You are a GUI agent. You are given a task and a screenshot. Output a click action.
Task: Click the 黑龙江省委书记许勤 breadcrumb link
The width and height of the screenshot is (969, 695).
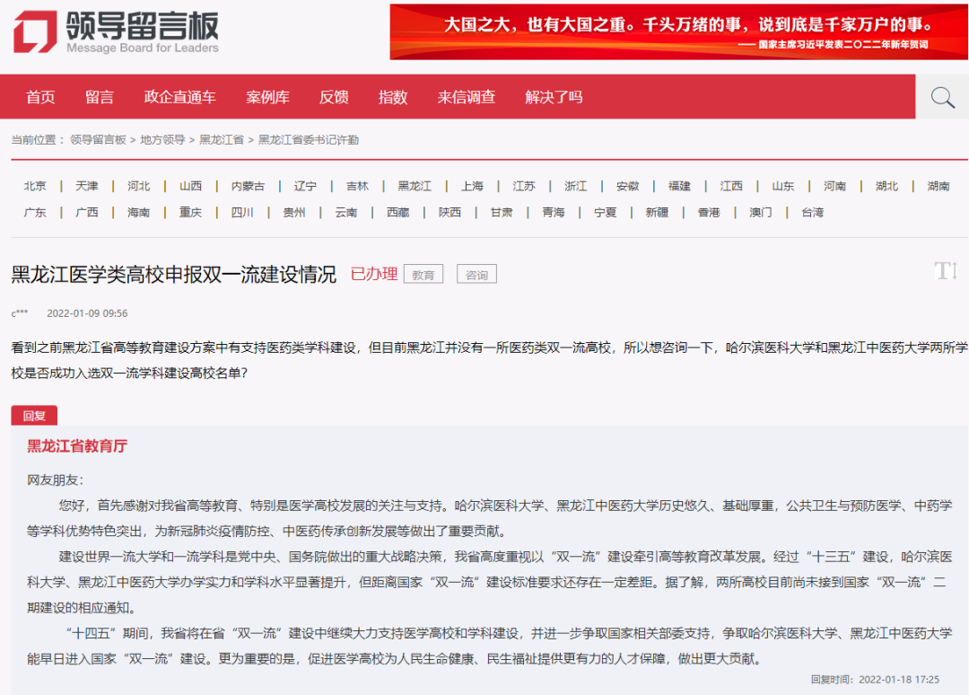coord(309,140)
